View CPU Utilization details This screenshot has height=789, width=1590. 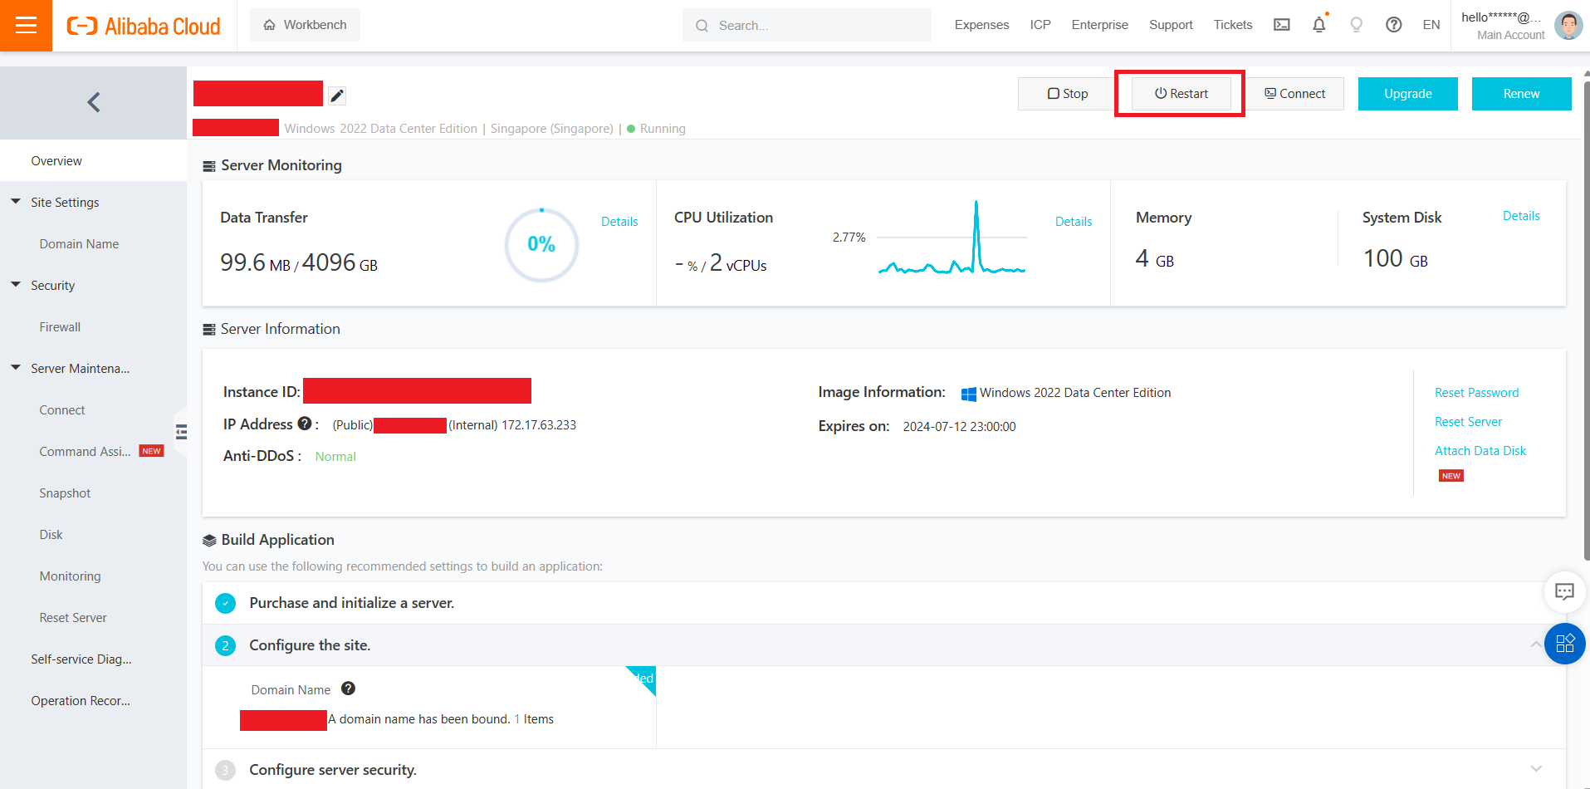(x=1074, y=221)
